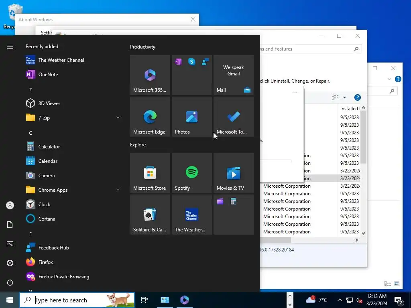
Task: Open Pictures from Start sidebar
Action: 10,244
